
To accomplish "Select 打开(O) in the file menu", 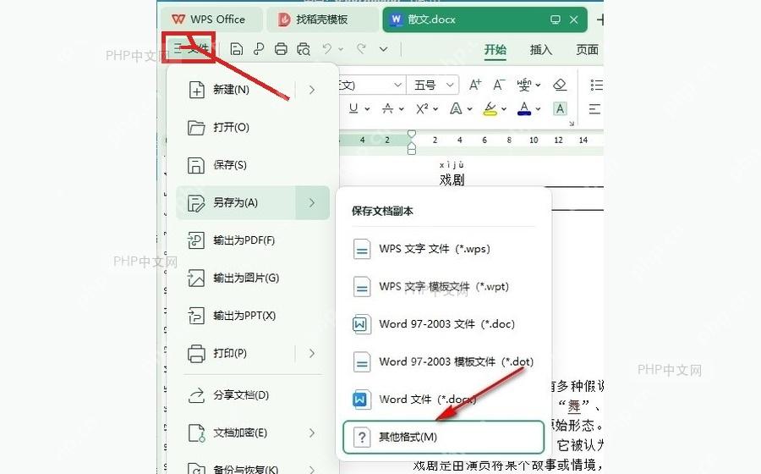I will point(253,128).
